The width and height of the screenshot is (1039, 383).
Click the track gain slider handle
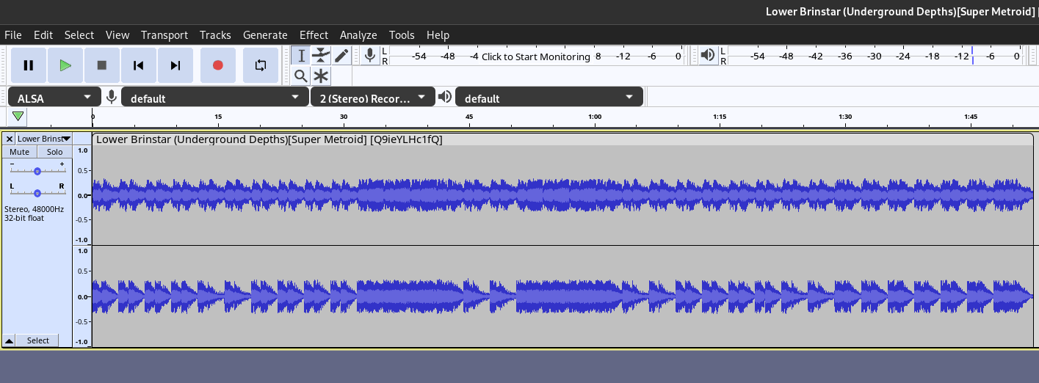tap(37, 171)
